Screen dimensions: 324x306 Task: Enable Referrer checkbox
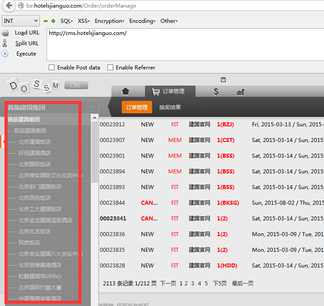coord(110,68)
